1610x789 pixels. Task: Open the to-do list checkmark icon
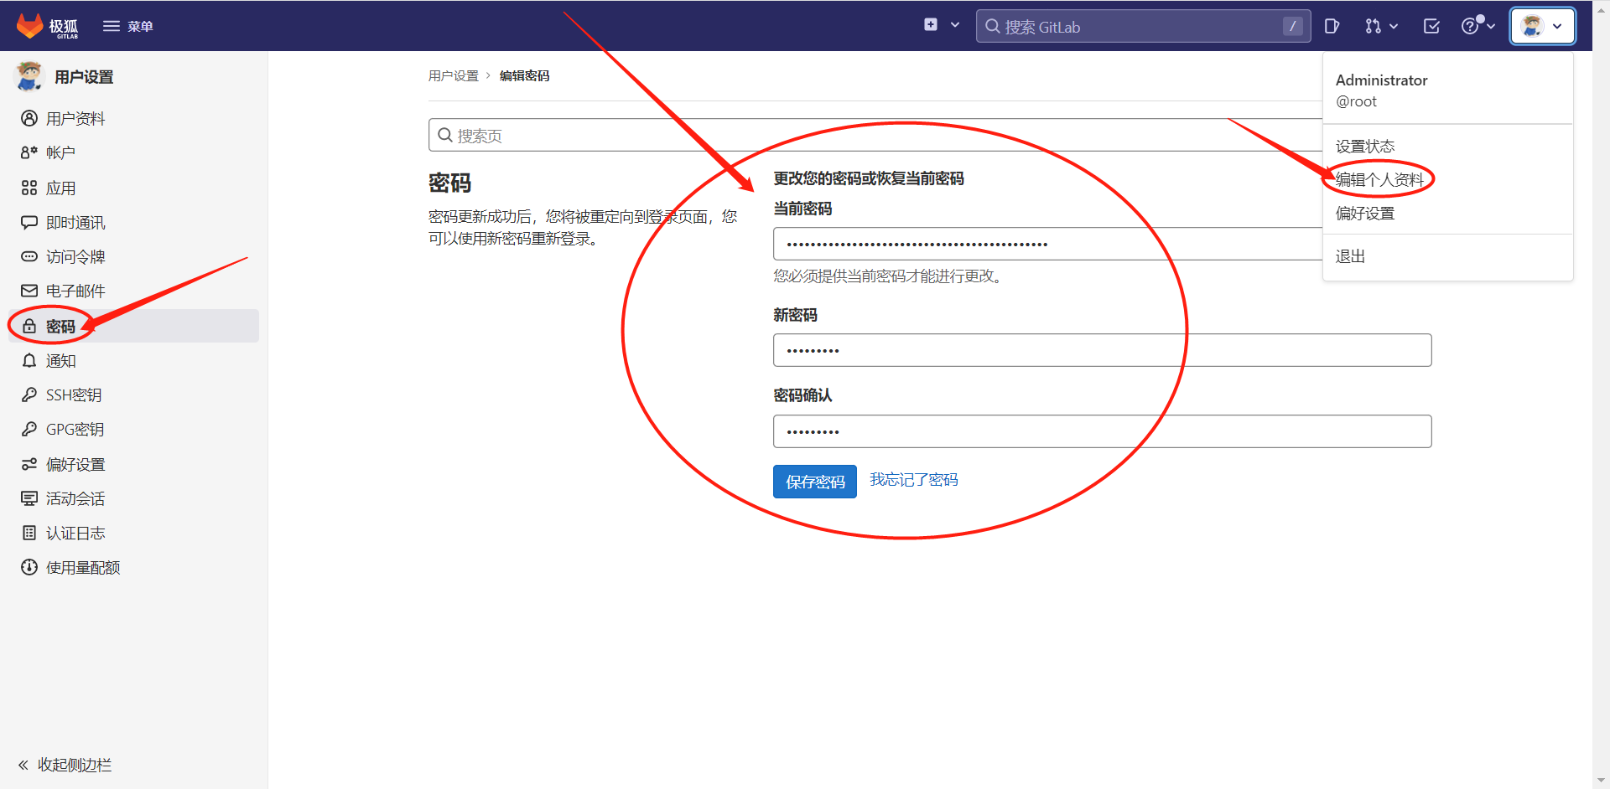point(1431,26)
